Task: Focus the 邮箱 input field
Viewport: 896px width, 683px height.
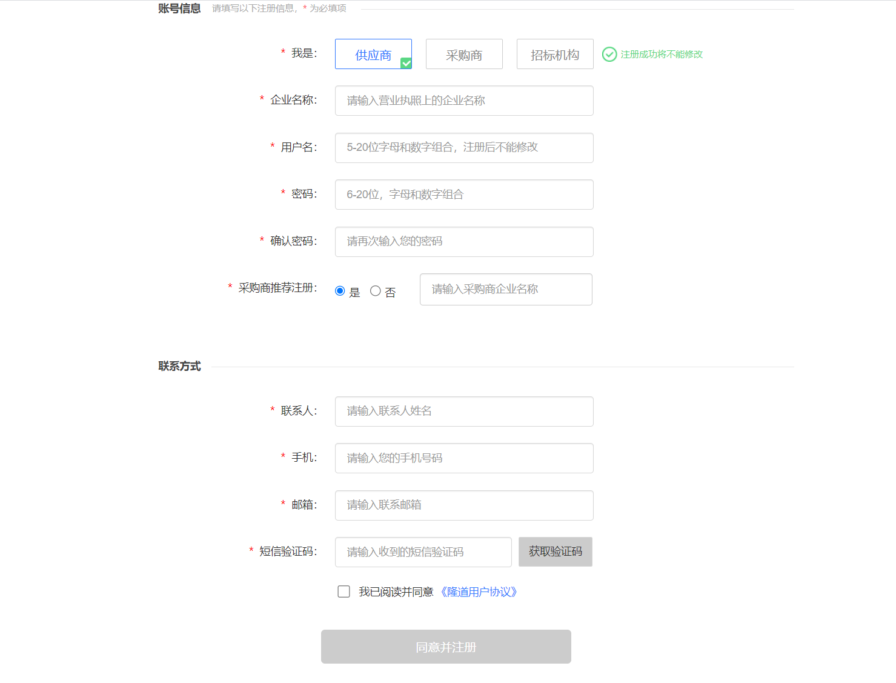Action: click(x=464, y=505)
